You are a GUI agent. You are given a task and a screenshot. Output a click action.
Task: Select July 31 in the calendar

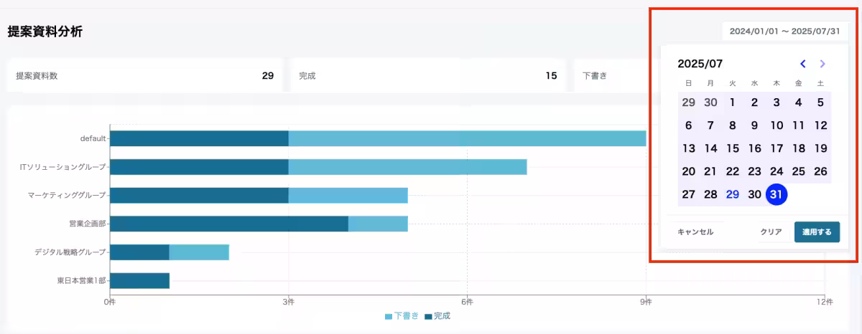(777, 194)
